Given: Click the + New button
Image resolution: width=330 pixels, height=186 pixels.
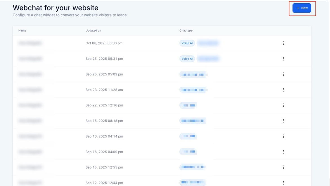Looking at the screenshot, I should tap(302, 8).
